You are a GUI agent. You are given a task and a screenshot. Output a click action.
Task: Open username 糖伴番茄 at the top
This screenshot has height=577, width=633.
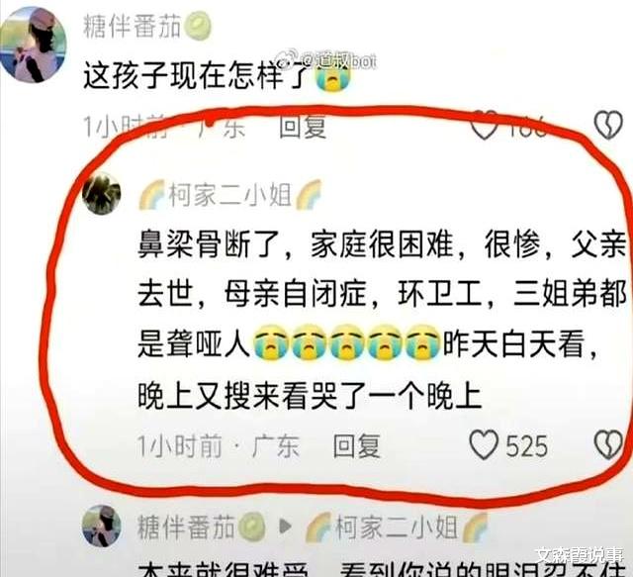click(x=132, y=26)
